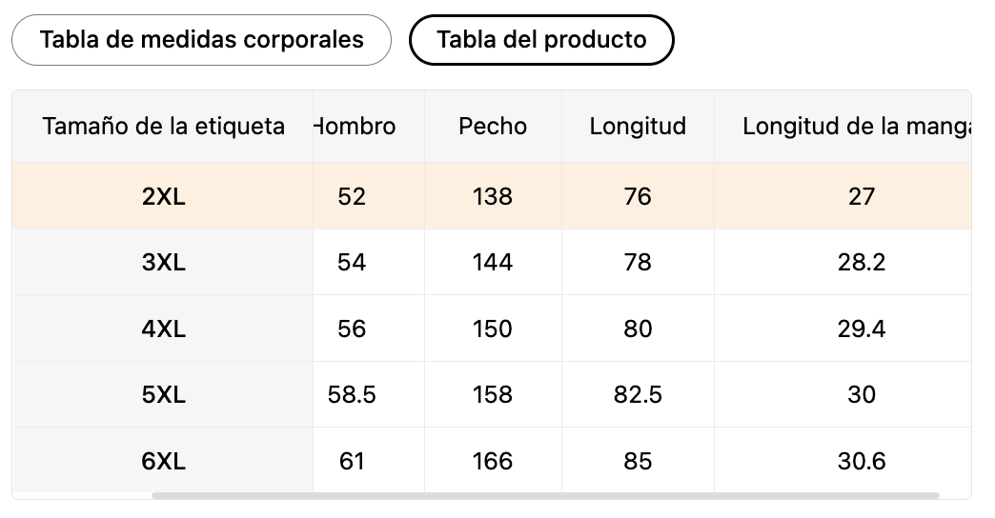The height and width of the screenshot is (518, 995).
Task: Click the 30.6 sleeve value for 6XL
Action: pos(862,461)
